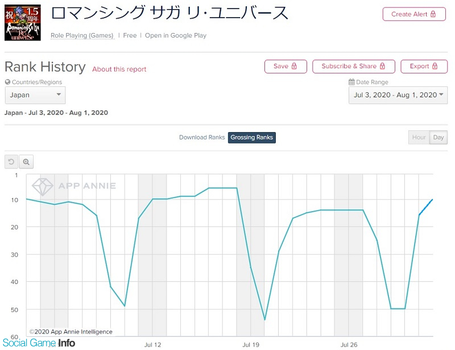This screenshot has height=350, width=455.
Task: Click the Open in Google Play link
Action: coord(176,35)
